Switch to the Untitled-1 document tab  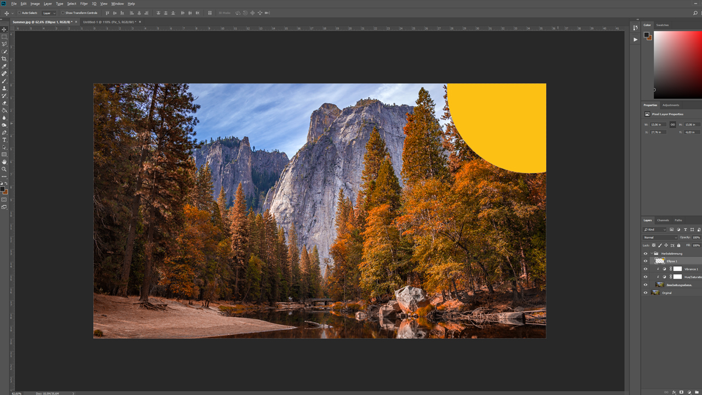tap(109, 22)
